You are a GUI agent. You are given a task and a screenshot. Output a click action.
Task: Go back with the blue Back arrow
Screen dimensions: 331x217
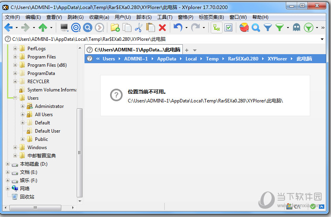tap(8, 27)
